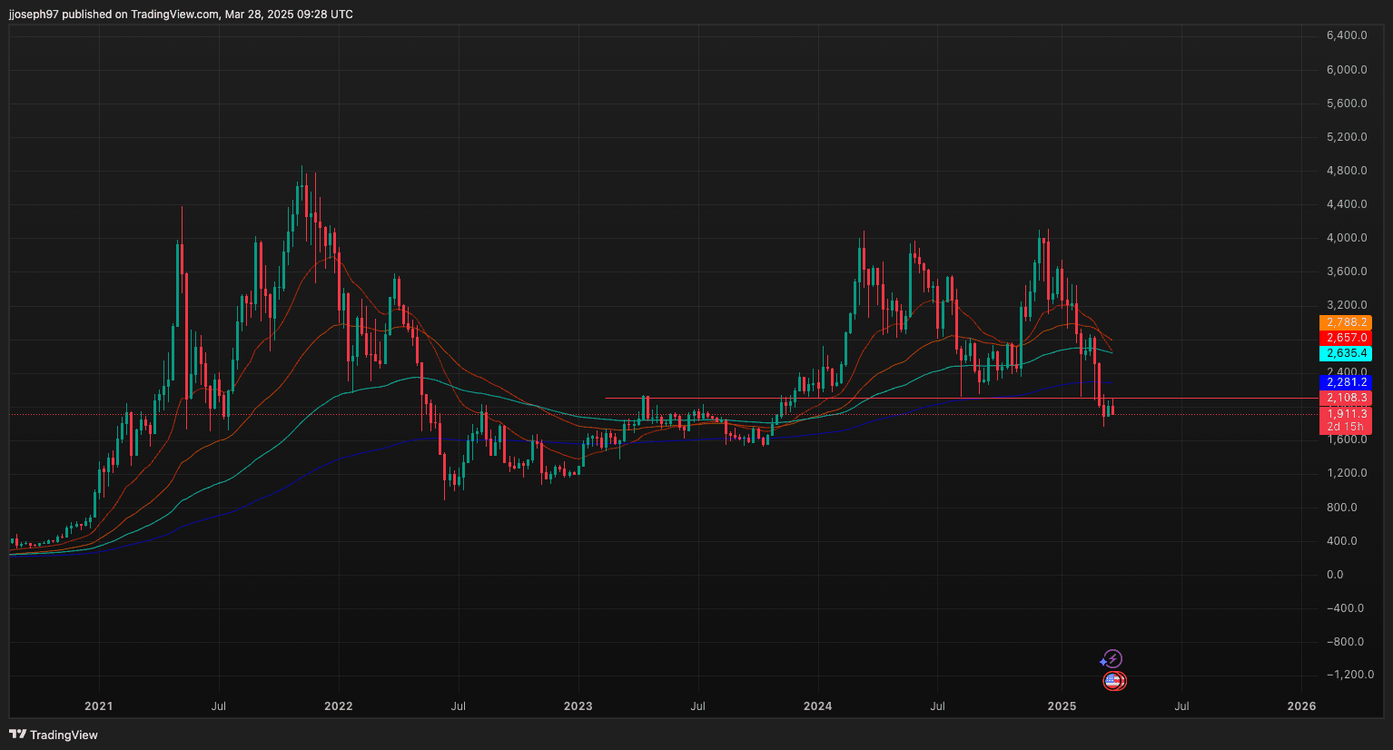Viewport: 1393px width, 750px height.
Task: Click the orange 2,788.2 moving average price label
Action: pyautogui.click(x=1345, y=322)
